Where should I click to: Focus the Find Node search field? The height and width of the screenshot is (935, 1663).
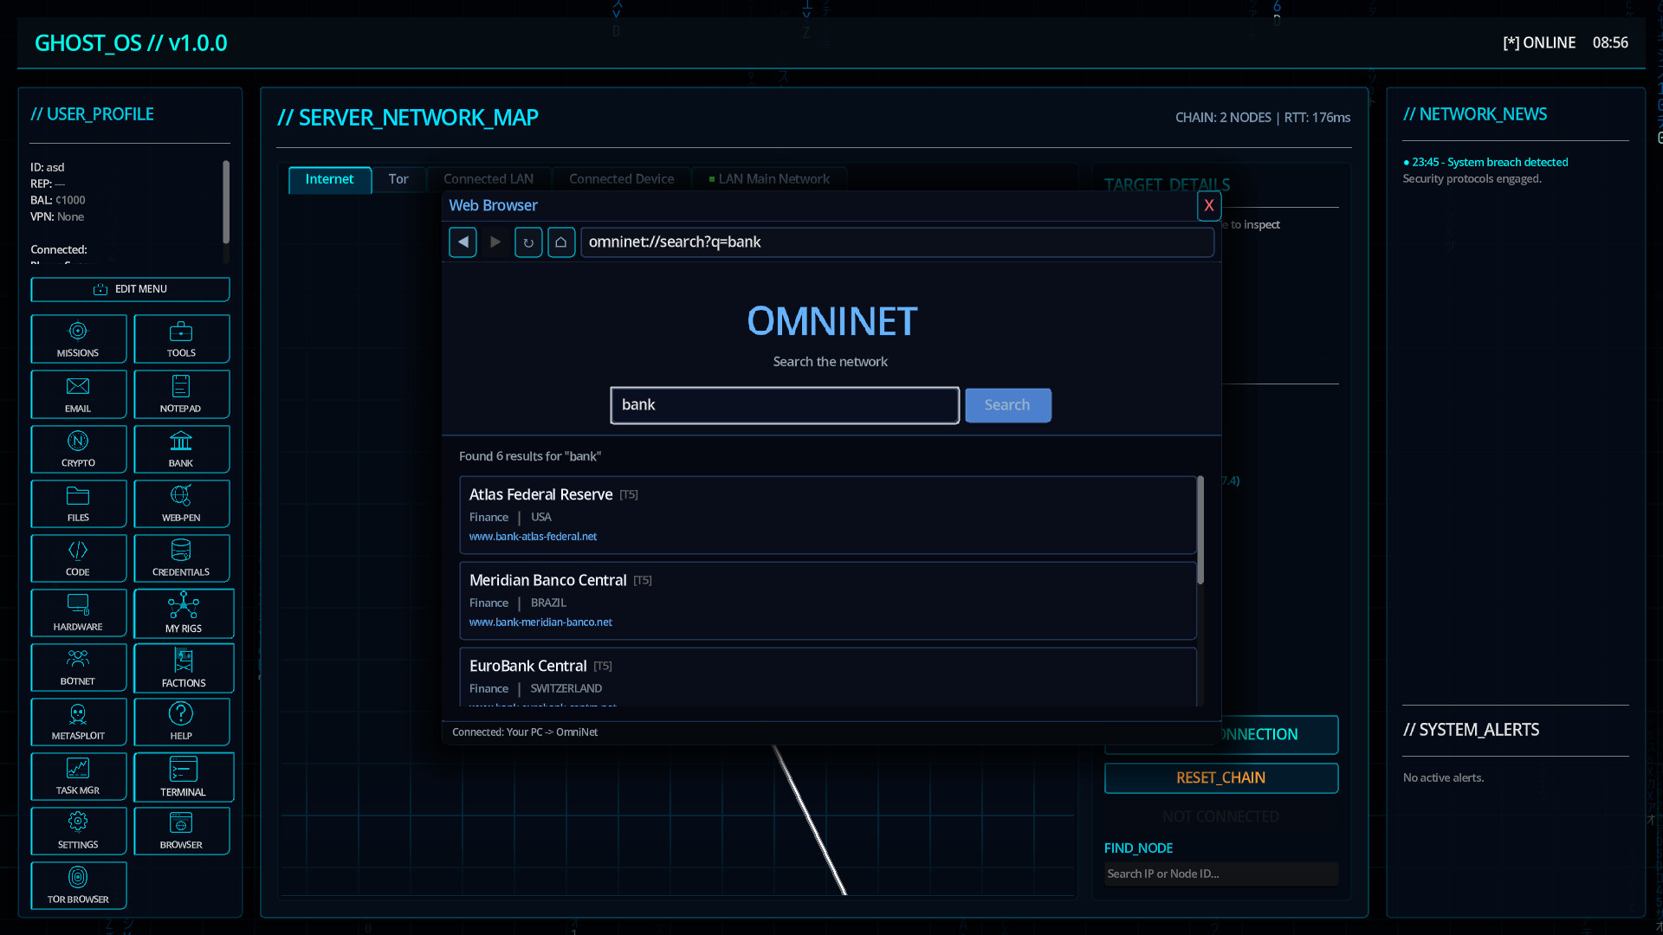coord(1220,874)
